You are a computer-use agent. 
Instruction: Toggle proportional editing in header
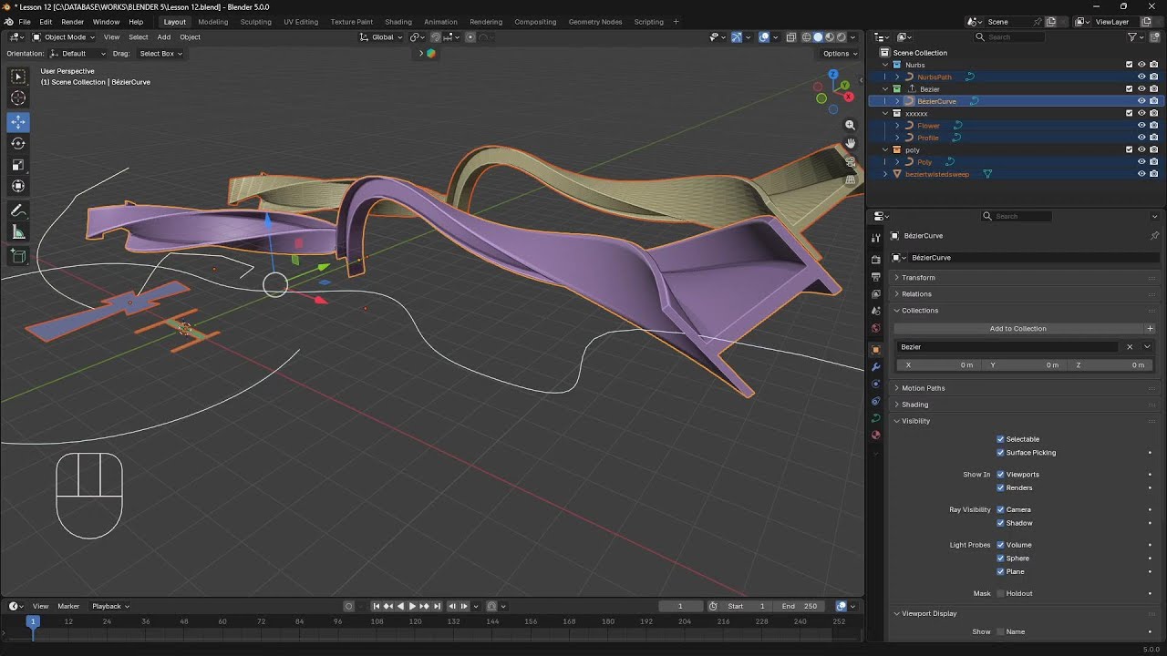coord(470,37)
